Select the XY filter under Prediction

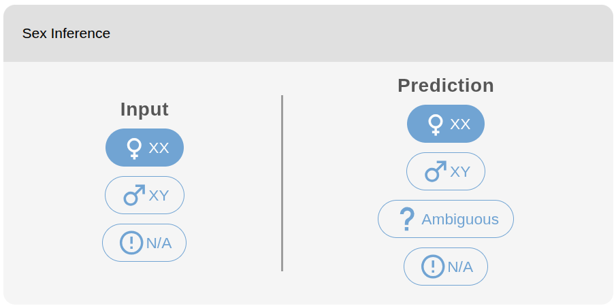(x=446, y=171)
